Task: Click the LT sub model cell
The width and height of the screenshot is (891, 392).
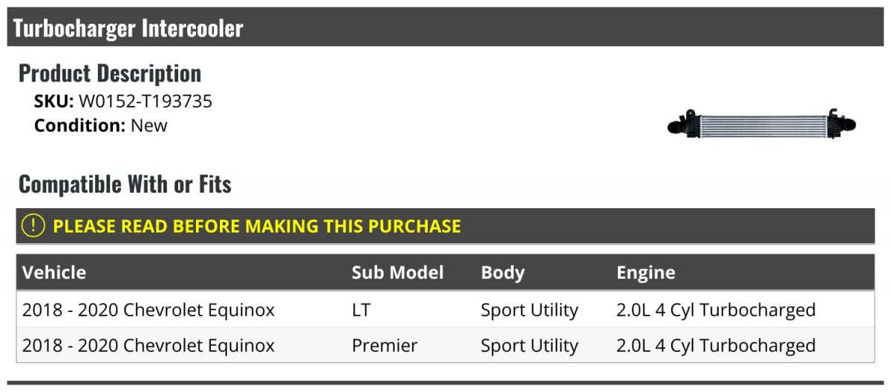Action: click(x=361, y=310)
